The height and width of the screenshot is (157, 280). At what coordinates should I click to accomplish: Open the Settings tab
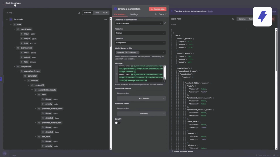(x=134, y=14)
